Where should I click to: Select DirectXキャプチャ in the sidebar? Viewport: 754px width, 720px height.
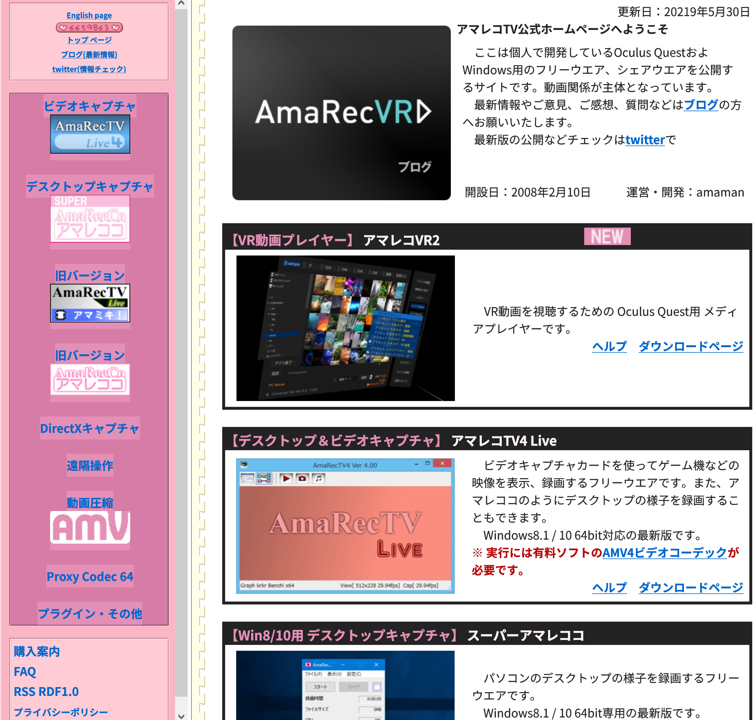(90, 428)
